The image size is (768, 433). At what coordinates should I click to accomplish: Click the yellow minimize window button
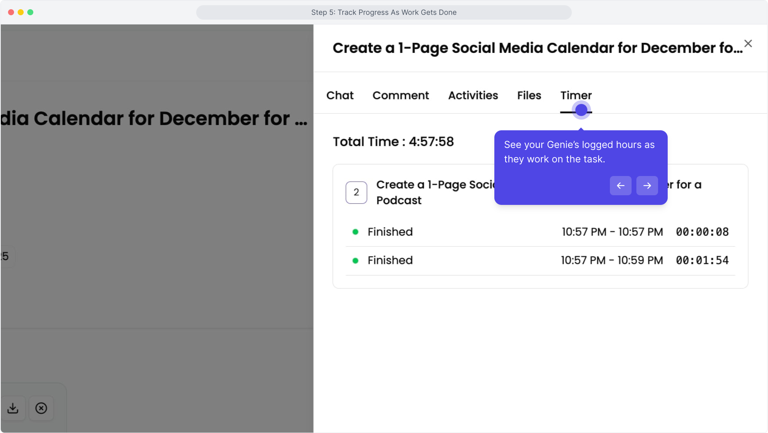pos(20,12)
